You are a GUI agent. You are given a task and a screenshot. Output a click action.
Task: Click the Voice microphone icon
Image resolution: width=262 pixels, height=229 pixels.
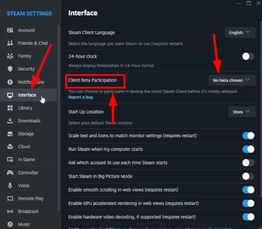10,185
